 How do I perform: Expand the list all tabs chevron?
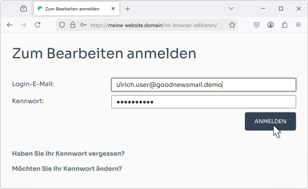coord(231,8)
